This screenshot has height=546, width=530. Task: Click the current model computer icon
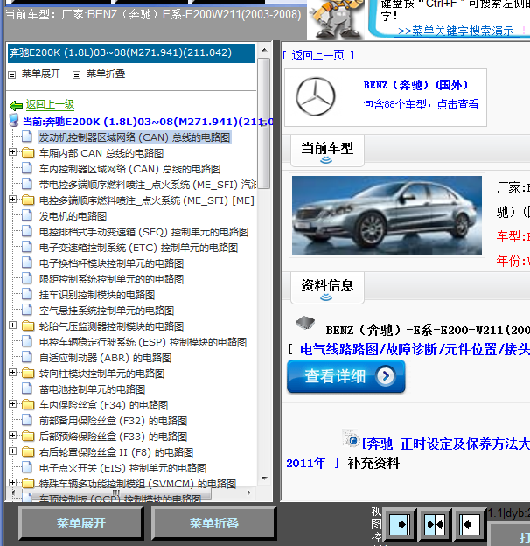[x=14, y=121]
